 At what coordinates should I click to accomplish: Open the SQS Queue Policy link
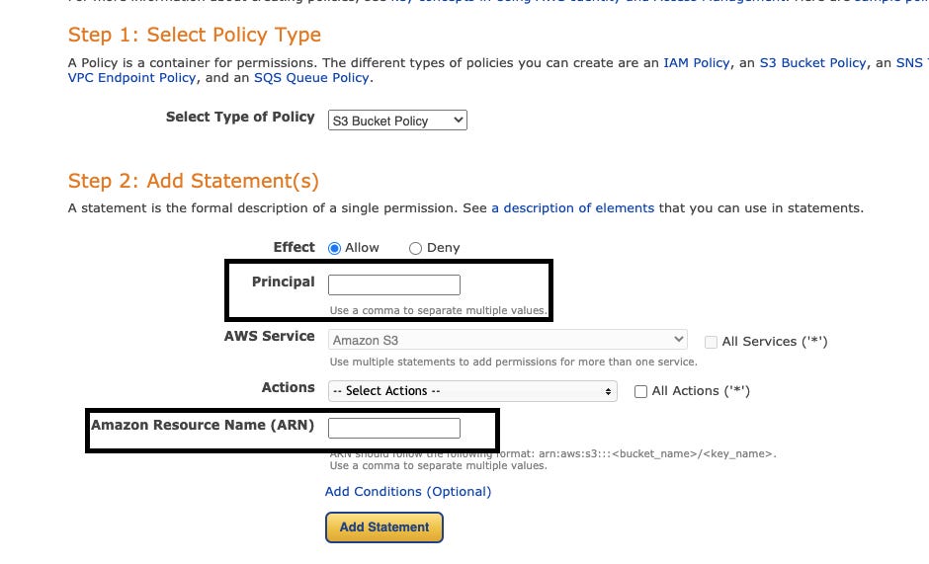[x=311, y=78]
